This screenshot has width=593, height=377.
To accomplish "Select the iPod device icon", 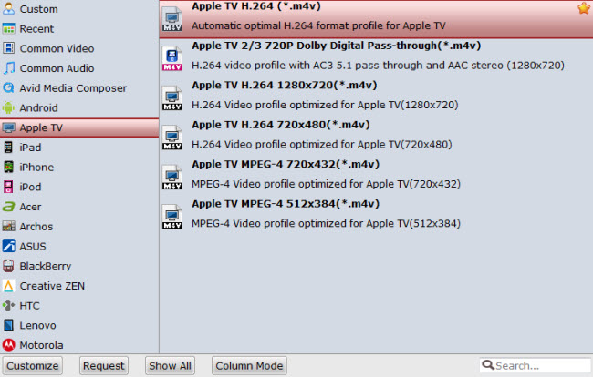I will pos(8,187).
